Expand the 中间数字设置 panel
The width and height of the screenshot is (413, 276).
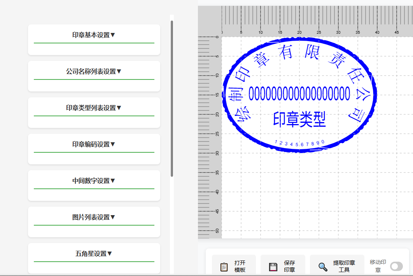pyautogui.click(x=94, y=180)
